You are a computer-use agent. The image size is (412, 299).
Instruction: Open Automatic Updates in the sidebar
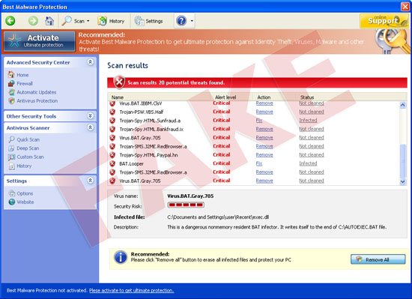(x=37, y=92)
